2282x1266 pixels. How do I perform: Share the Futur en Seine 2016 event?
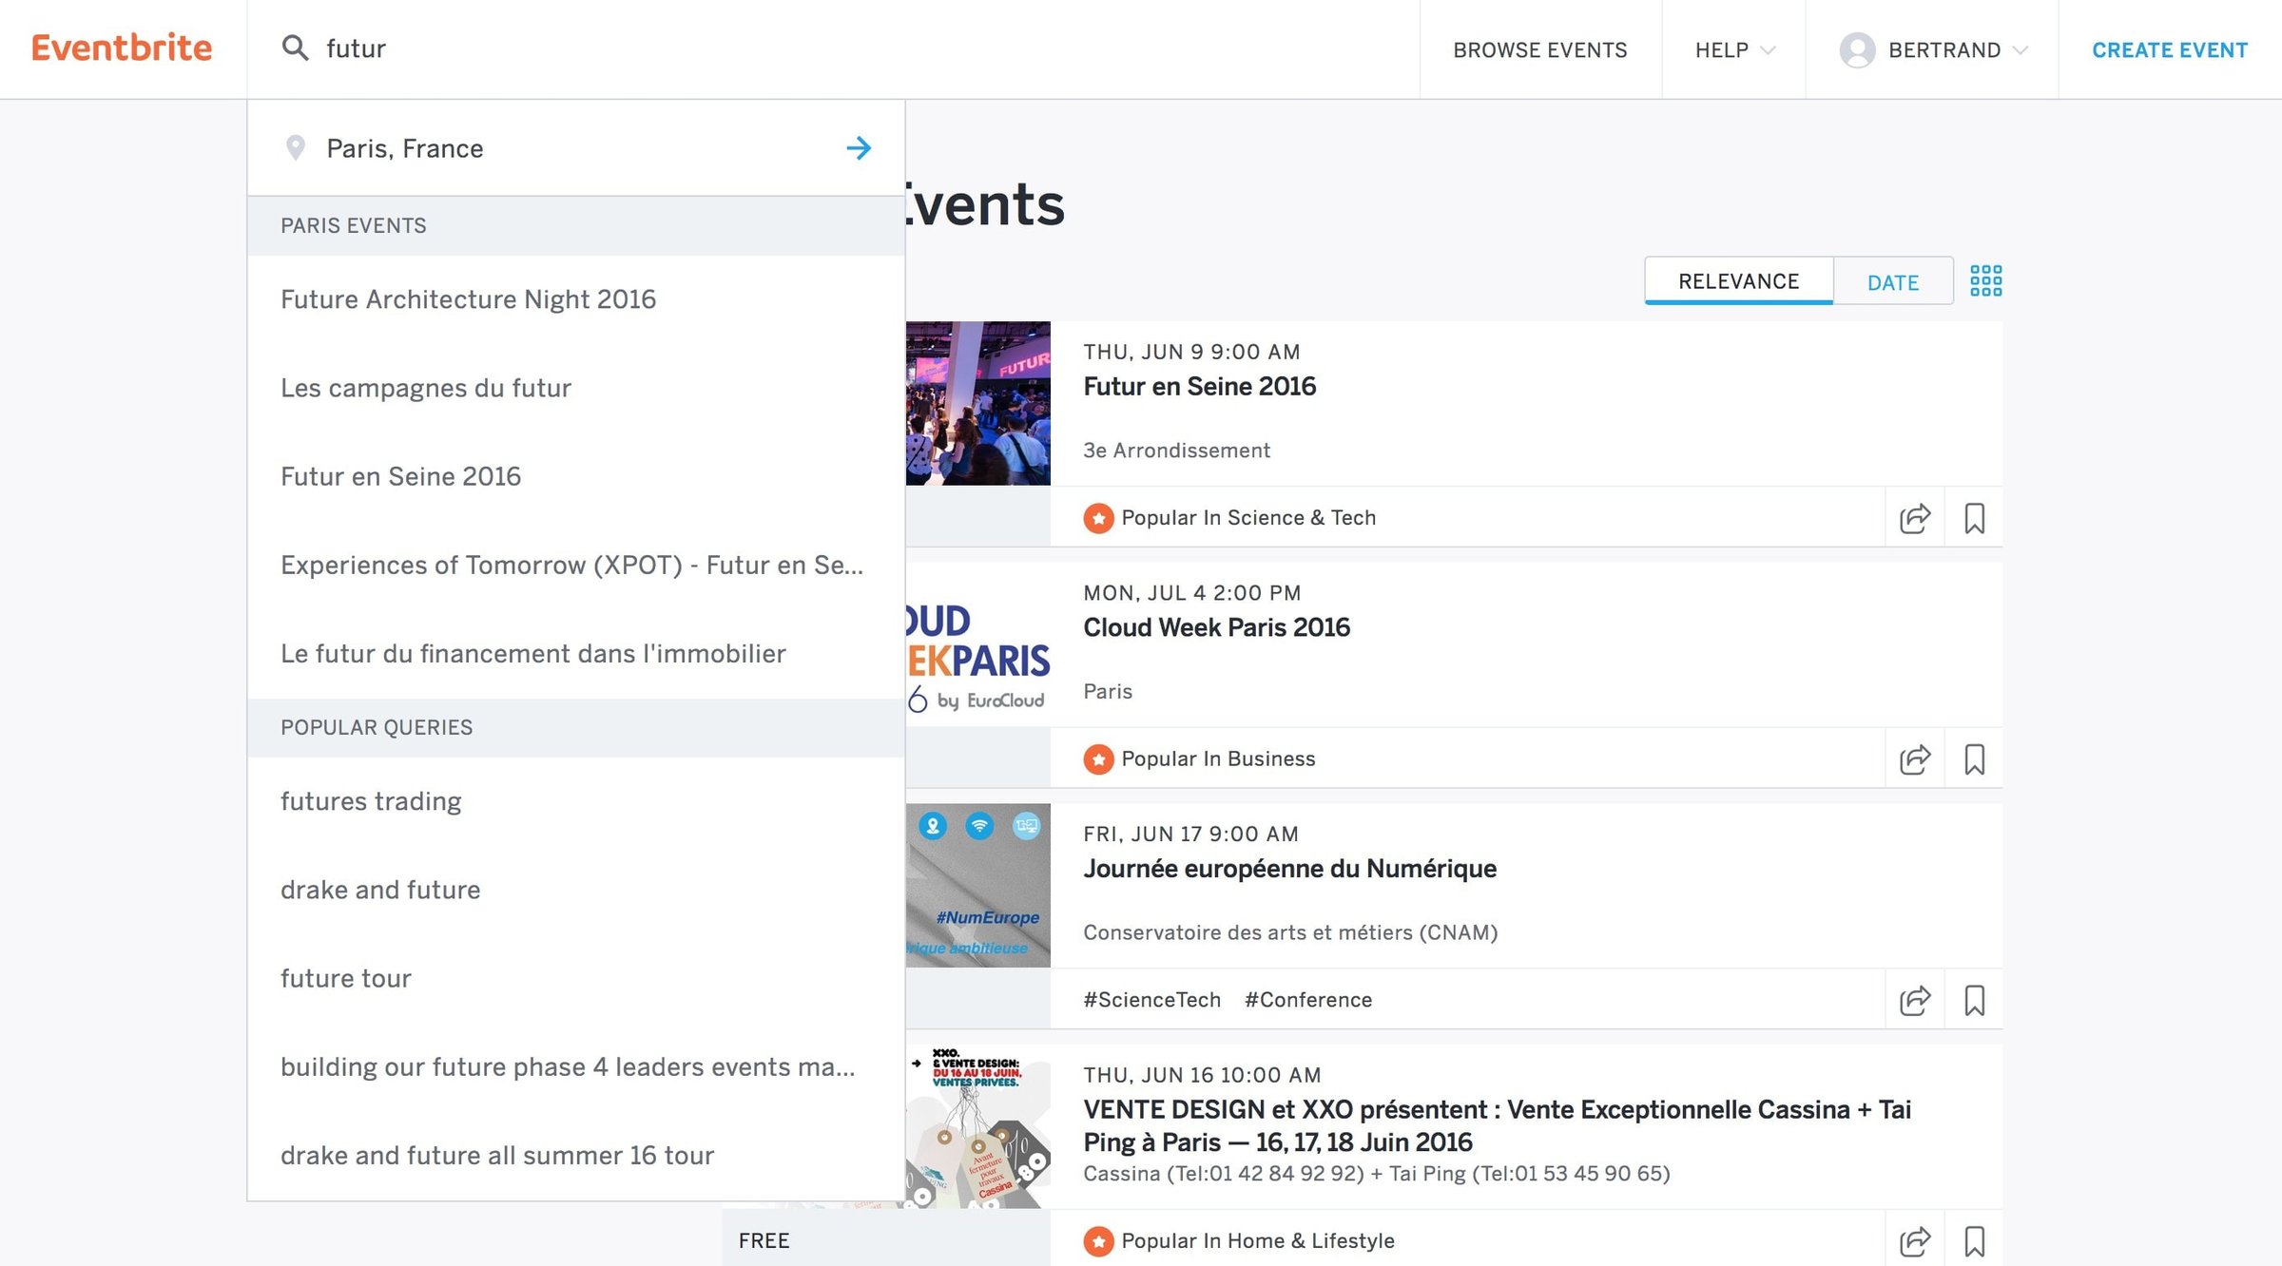click(1915, 518)
